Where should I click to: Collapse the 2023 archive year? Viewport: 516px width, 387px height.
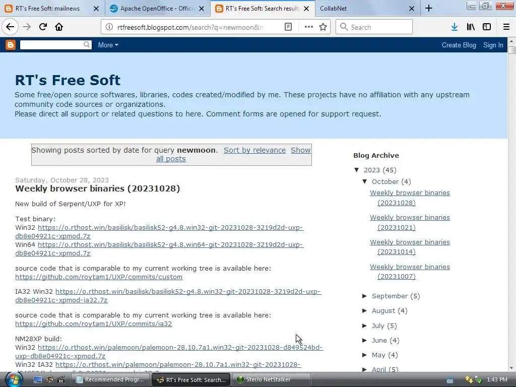(357, 170)
